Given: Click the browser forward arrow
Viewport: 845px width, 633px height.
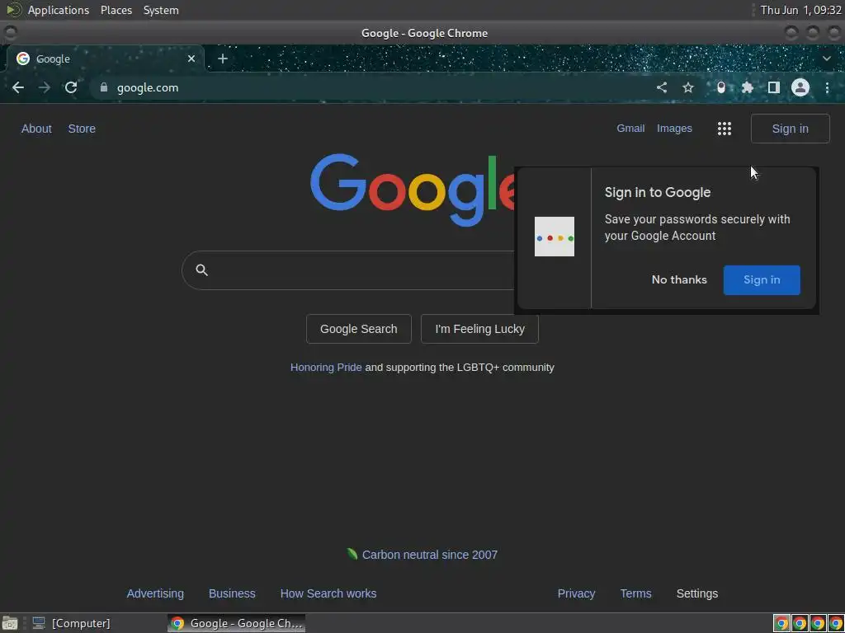Looking at the screenshot, I should point(45,87).
